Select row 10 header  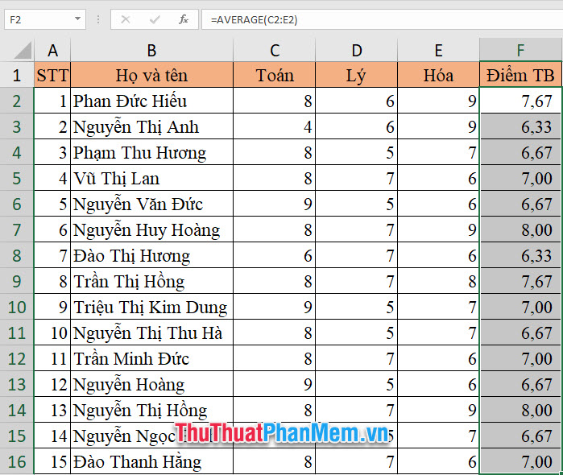click(17, 307)
